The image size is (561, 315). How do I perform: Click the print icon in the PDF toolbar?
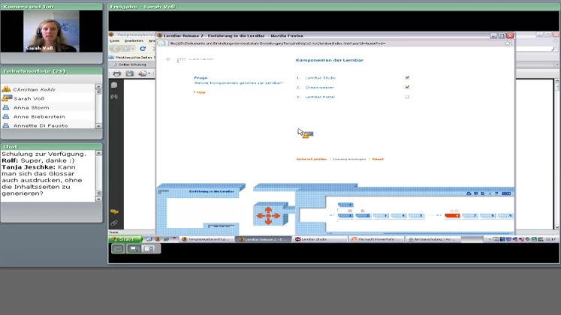[117, 73]
